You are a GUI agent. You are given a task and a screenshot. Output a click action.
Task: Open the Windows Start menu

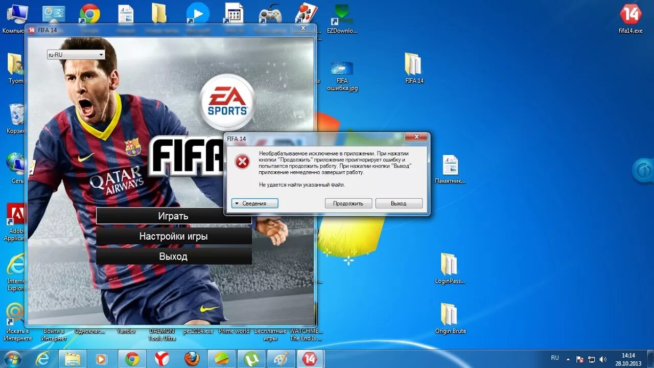pos(13,359)
